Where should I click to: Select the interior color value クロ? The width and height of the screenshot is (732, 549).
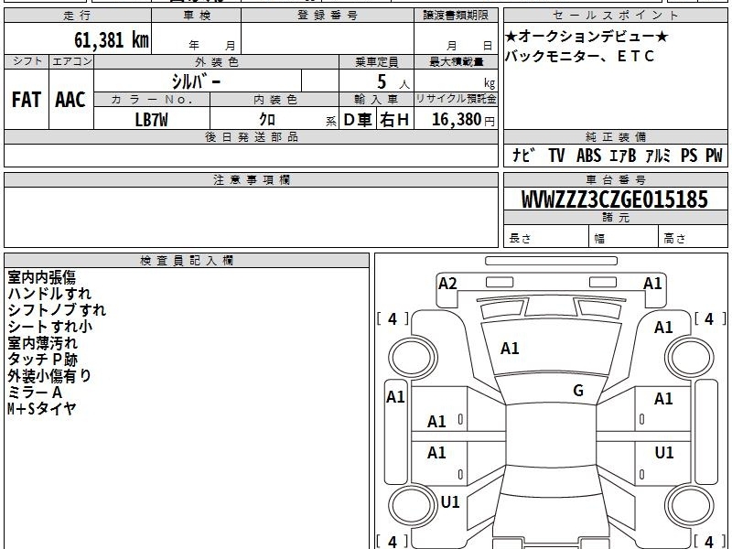[267, 120]
